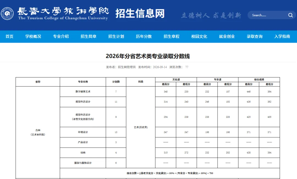
Task: Click the score 394 cell
Action: click(269, 153)
